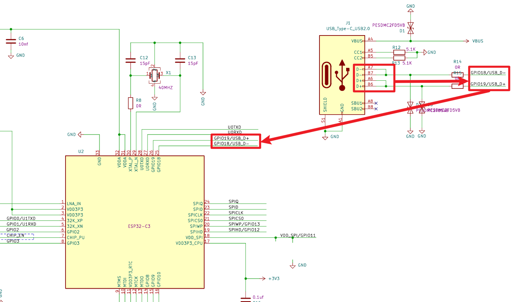Click the C6 10nf capacitor symbol

point(11,41)
